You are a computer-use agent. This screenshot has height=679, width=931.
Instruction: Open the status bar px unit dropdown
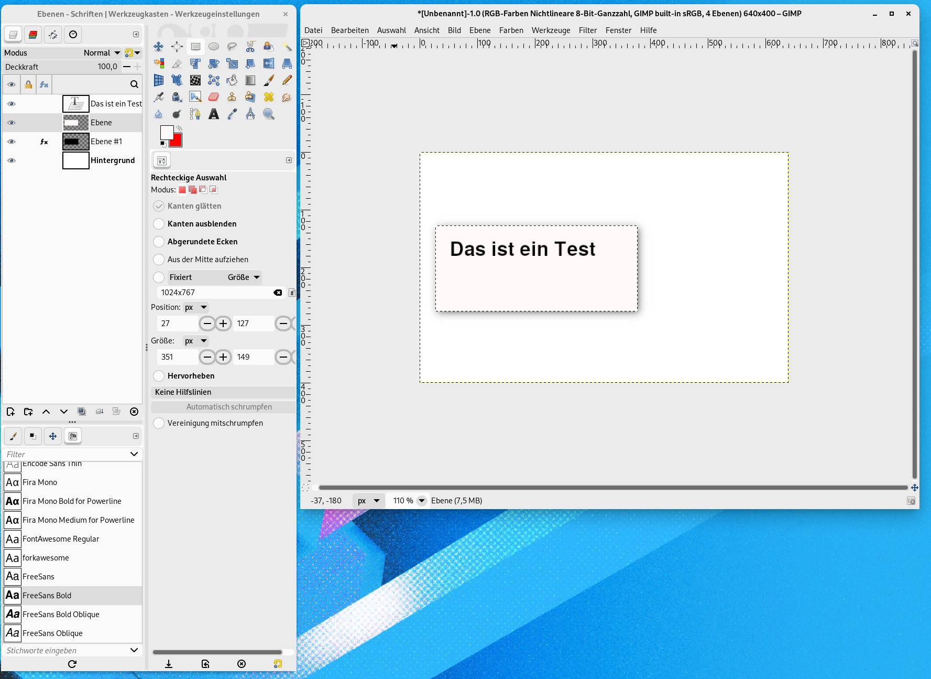369,501
